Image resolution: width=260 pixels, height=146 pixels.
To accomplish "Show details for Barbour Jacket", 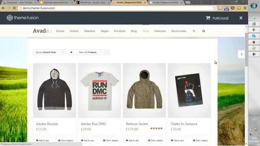I will [x=155, y=141].
